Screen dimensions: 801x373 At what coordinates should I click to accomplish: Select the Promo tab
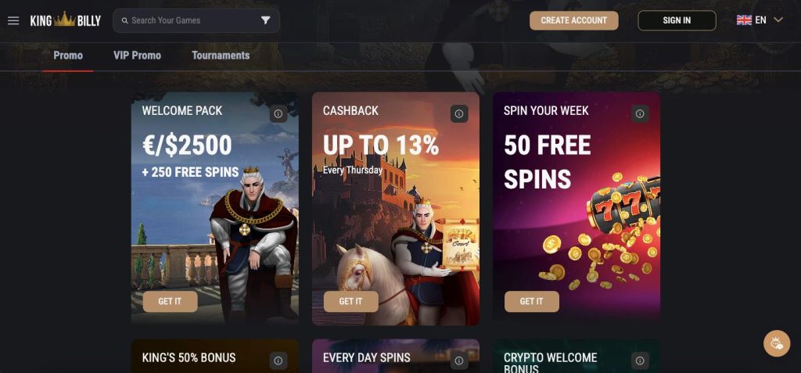pos(68,56)
